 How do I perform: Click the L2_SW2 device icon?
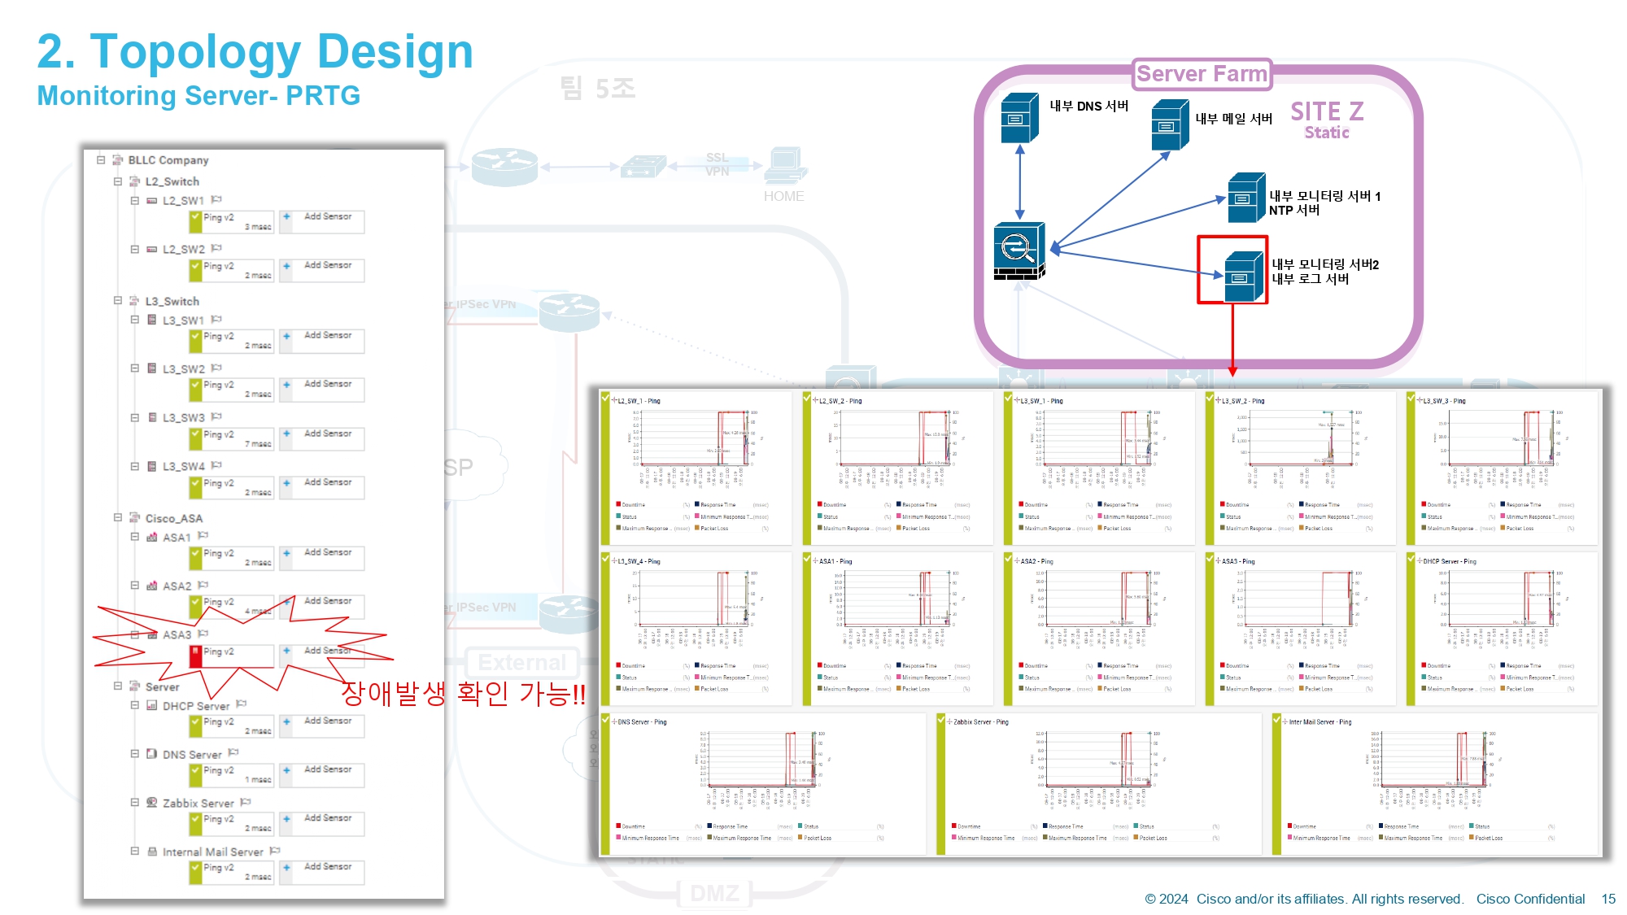152,249
